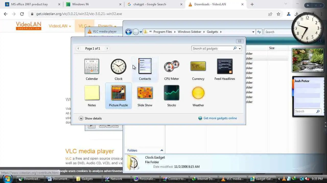Viewport: 327px width, 183px height.
Task: Select the Contacts gadget icon
Action: (x=145, y=66)
